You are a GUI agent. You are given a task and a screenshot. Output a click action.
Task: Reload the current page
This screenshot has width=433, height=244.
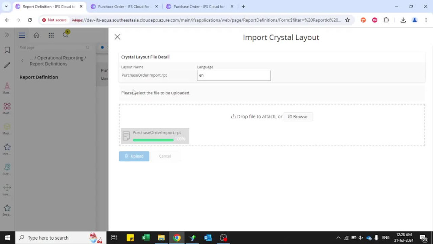(x=30, y=20)
